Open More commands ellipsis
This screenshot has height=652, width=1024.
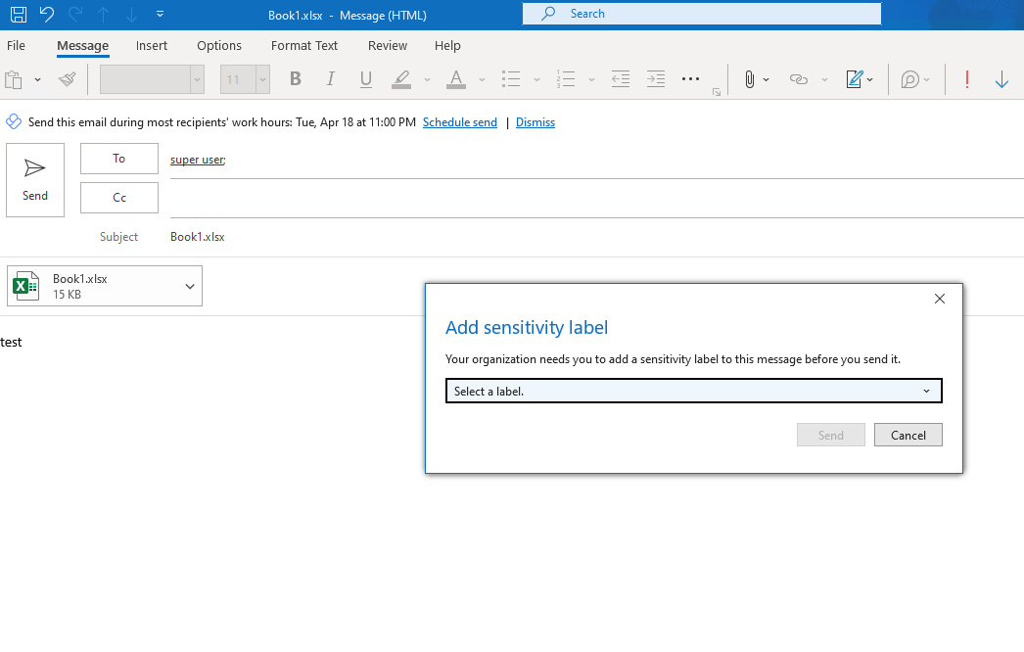click(690, 79)
